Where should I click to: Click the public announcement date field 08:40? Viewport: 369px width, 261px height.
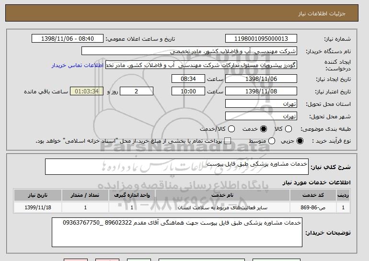click(68, 39)
